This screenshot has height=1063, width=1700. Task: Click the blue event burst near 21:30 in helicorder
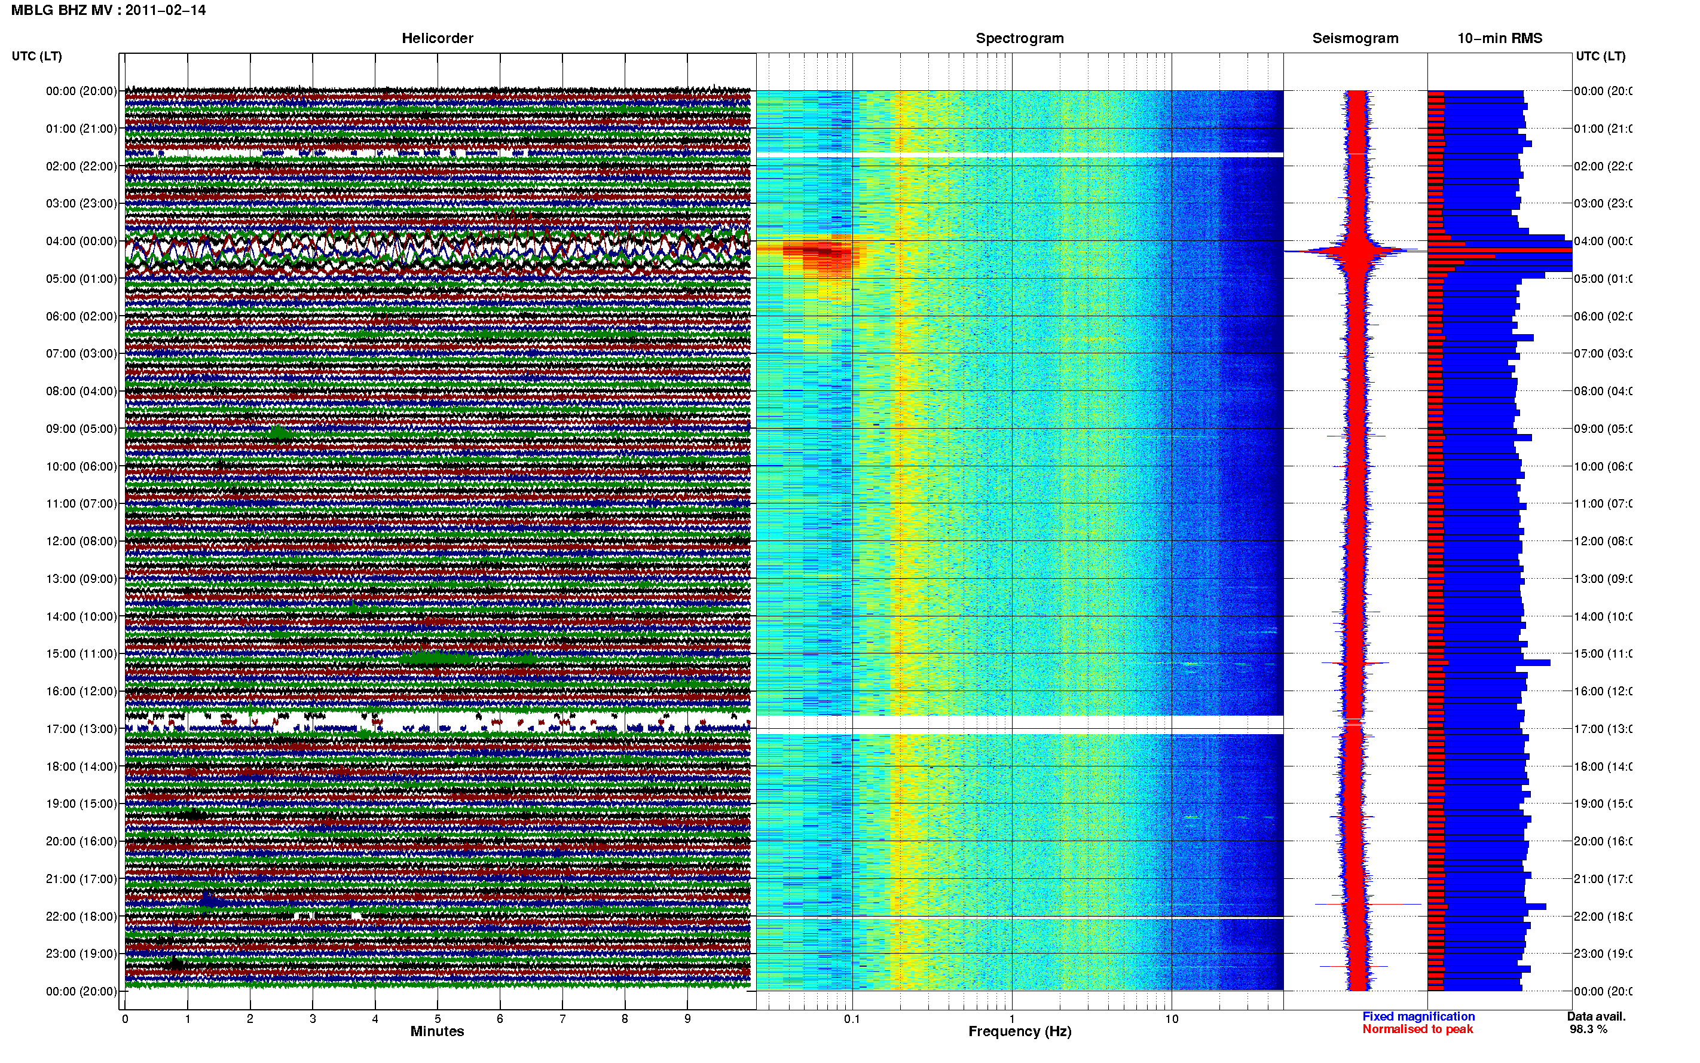pos(209,899)
